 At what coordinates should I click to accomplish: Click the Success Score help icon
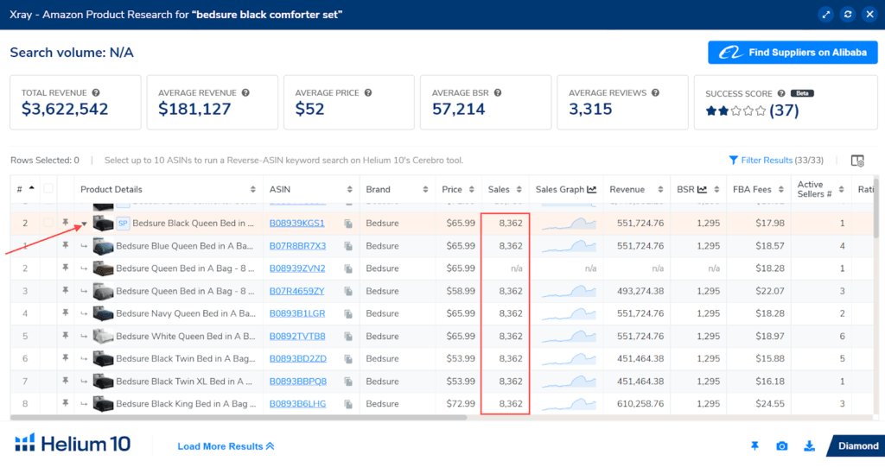coord(780,93)
